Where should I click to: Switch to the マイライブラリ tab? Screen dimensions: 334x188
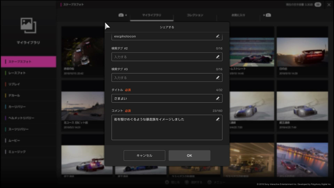pyautogui.click(x=152, y=15)
